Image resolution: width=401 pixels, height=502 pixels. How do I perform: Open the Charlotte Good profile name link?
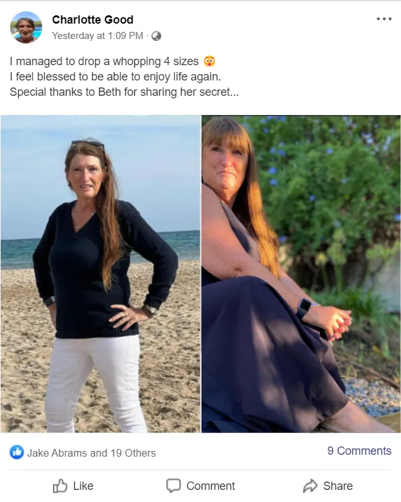(93, 20)
